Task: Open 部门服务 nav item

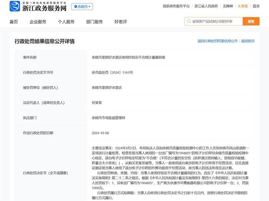Action: pos(95,22)
